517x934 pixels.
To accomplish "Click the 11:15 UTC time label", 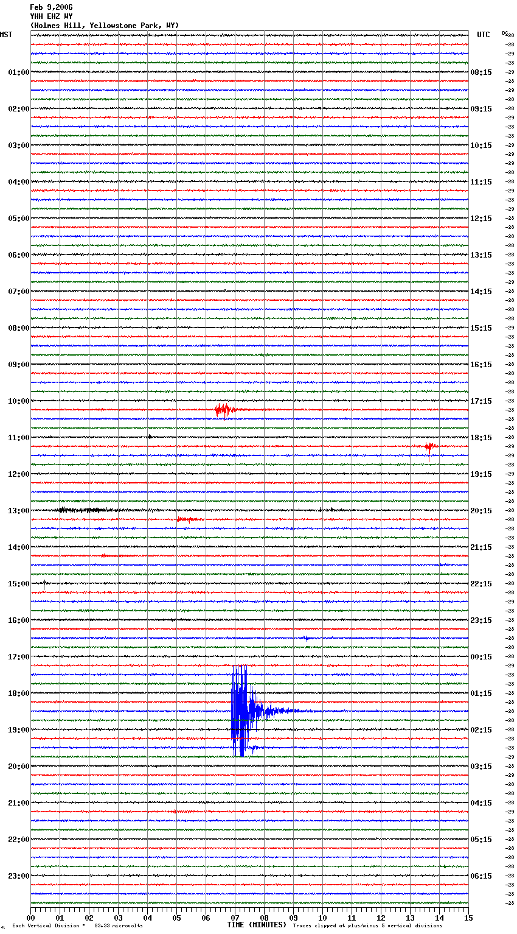I will [481, 182].
